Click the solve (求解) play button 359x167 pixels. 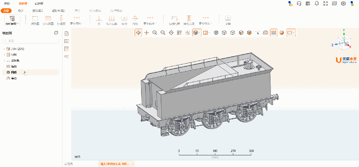tap(228, 20)
